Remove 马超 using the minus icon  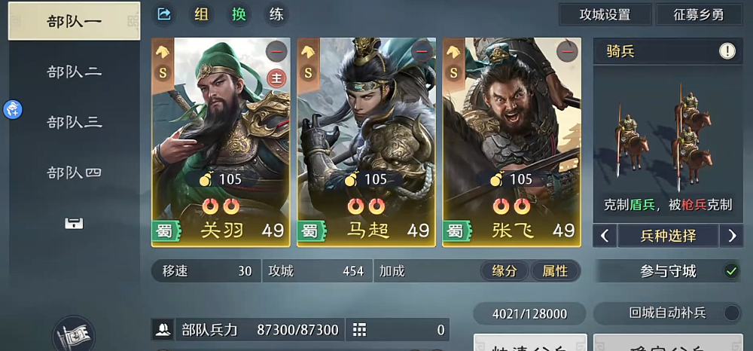pyautogui.click(x=422, y=51)
